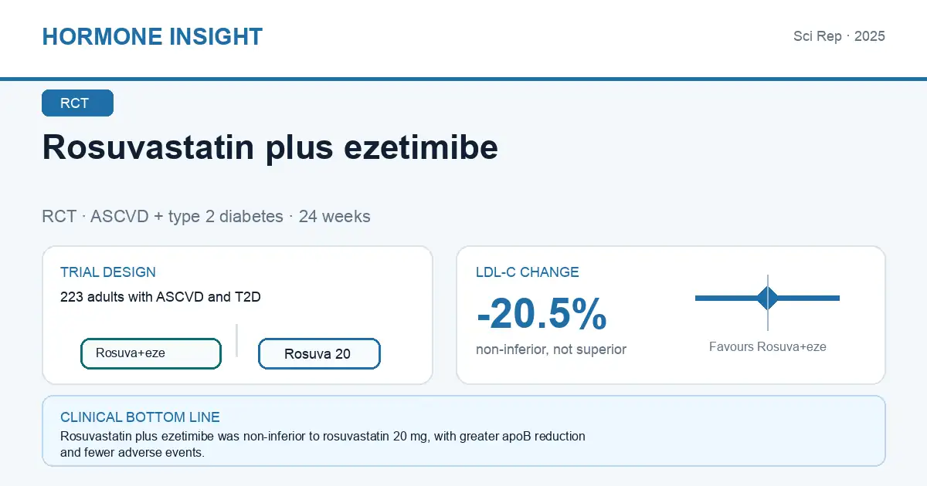The image size is (927, 486).
Task: Click the non-inferior, not superior caption
Action: pos(552,349)
